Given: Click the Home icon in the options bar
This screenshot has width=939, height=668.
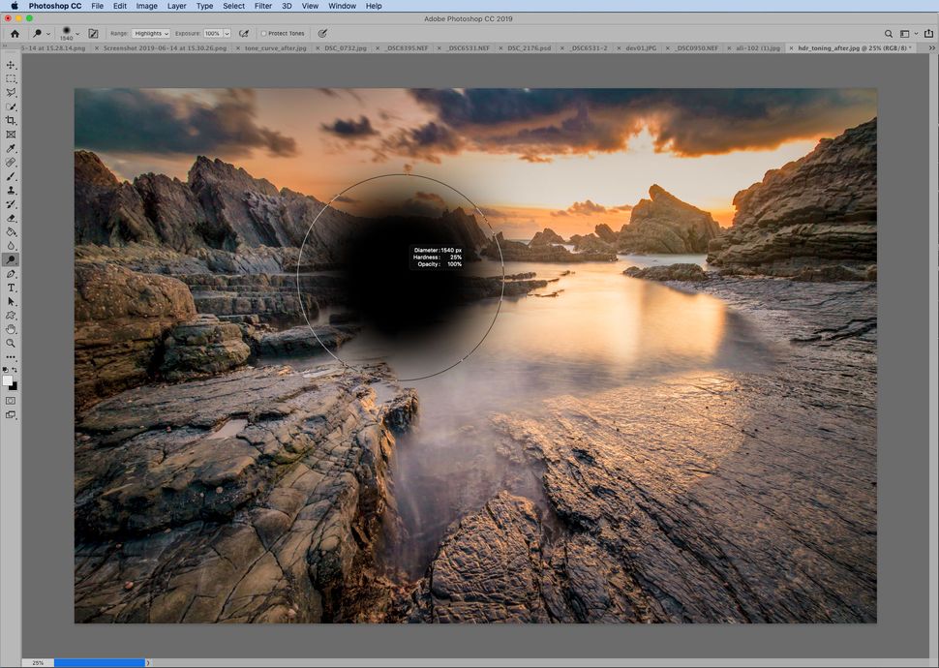Looking at the screenshot, I should click(15, 33).
